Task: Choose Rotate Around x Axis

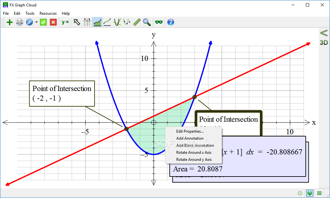Action: point(194,153)
